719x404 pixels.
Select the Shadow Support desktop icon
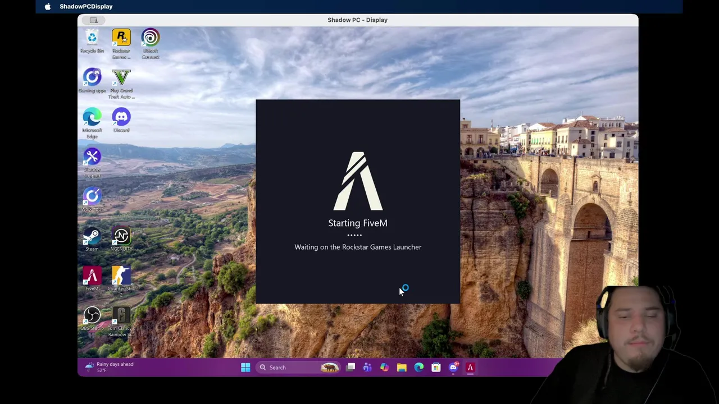[92, 163]
